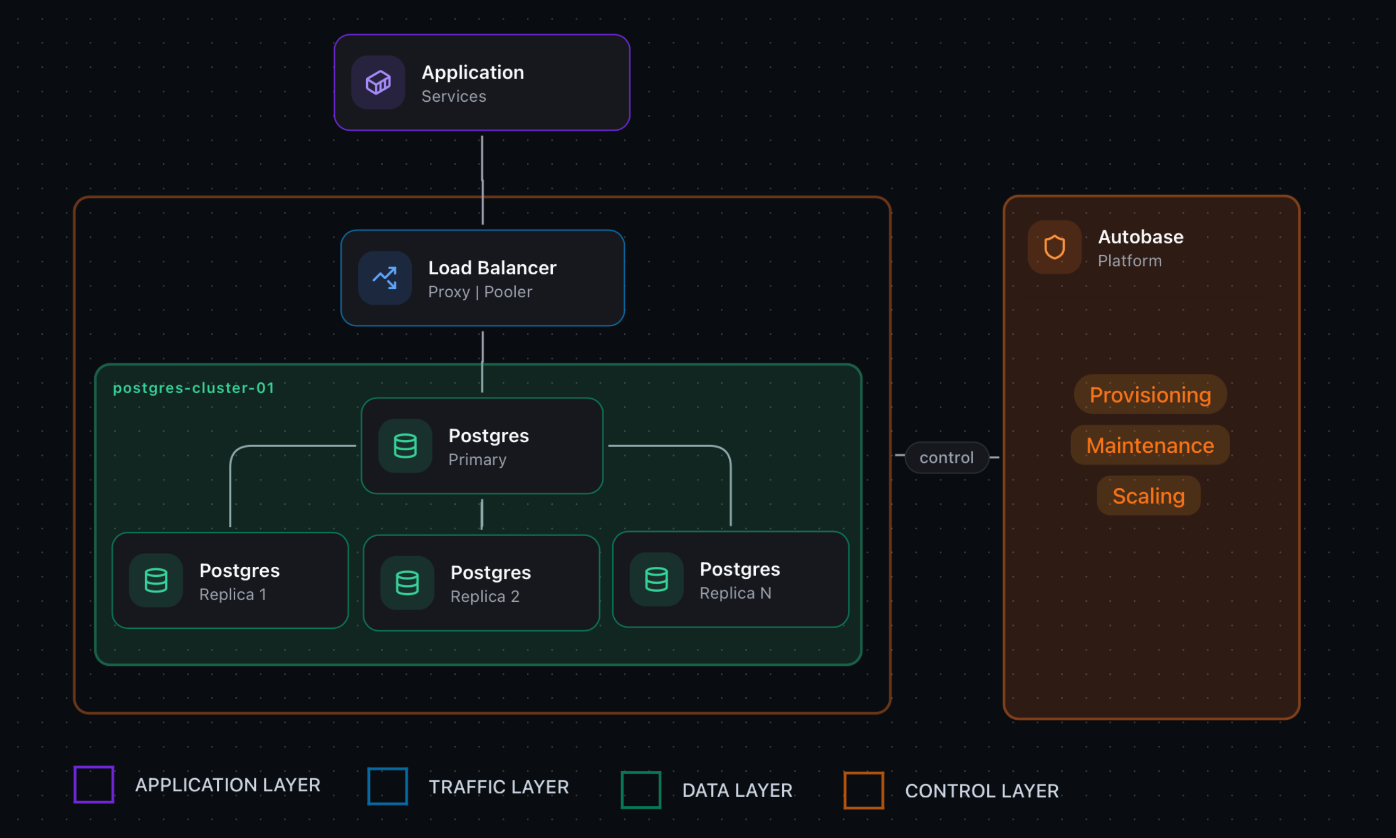Click the Platform subtitle text
This screenshot has width=1396, height=838.
(x=1130, y=261)
